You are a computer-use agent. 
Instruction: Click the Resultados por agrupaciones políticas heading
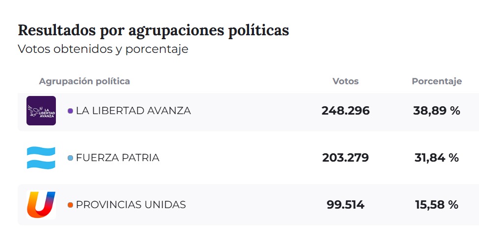coord(153,30)
